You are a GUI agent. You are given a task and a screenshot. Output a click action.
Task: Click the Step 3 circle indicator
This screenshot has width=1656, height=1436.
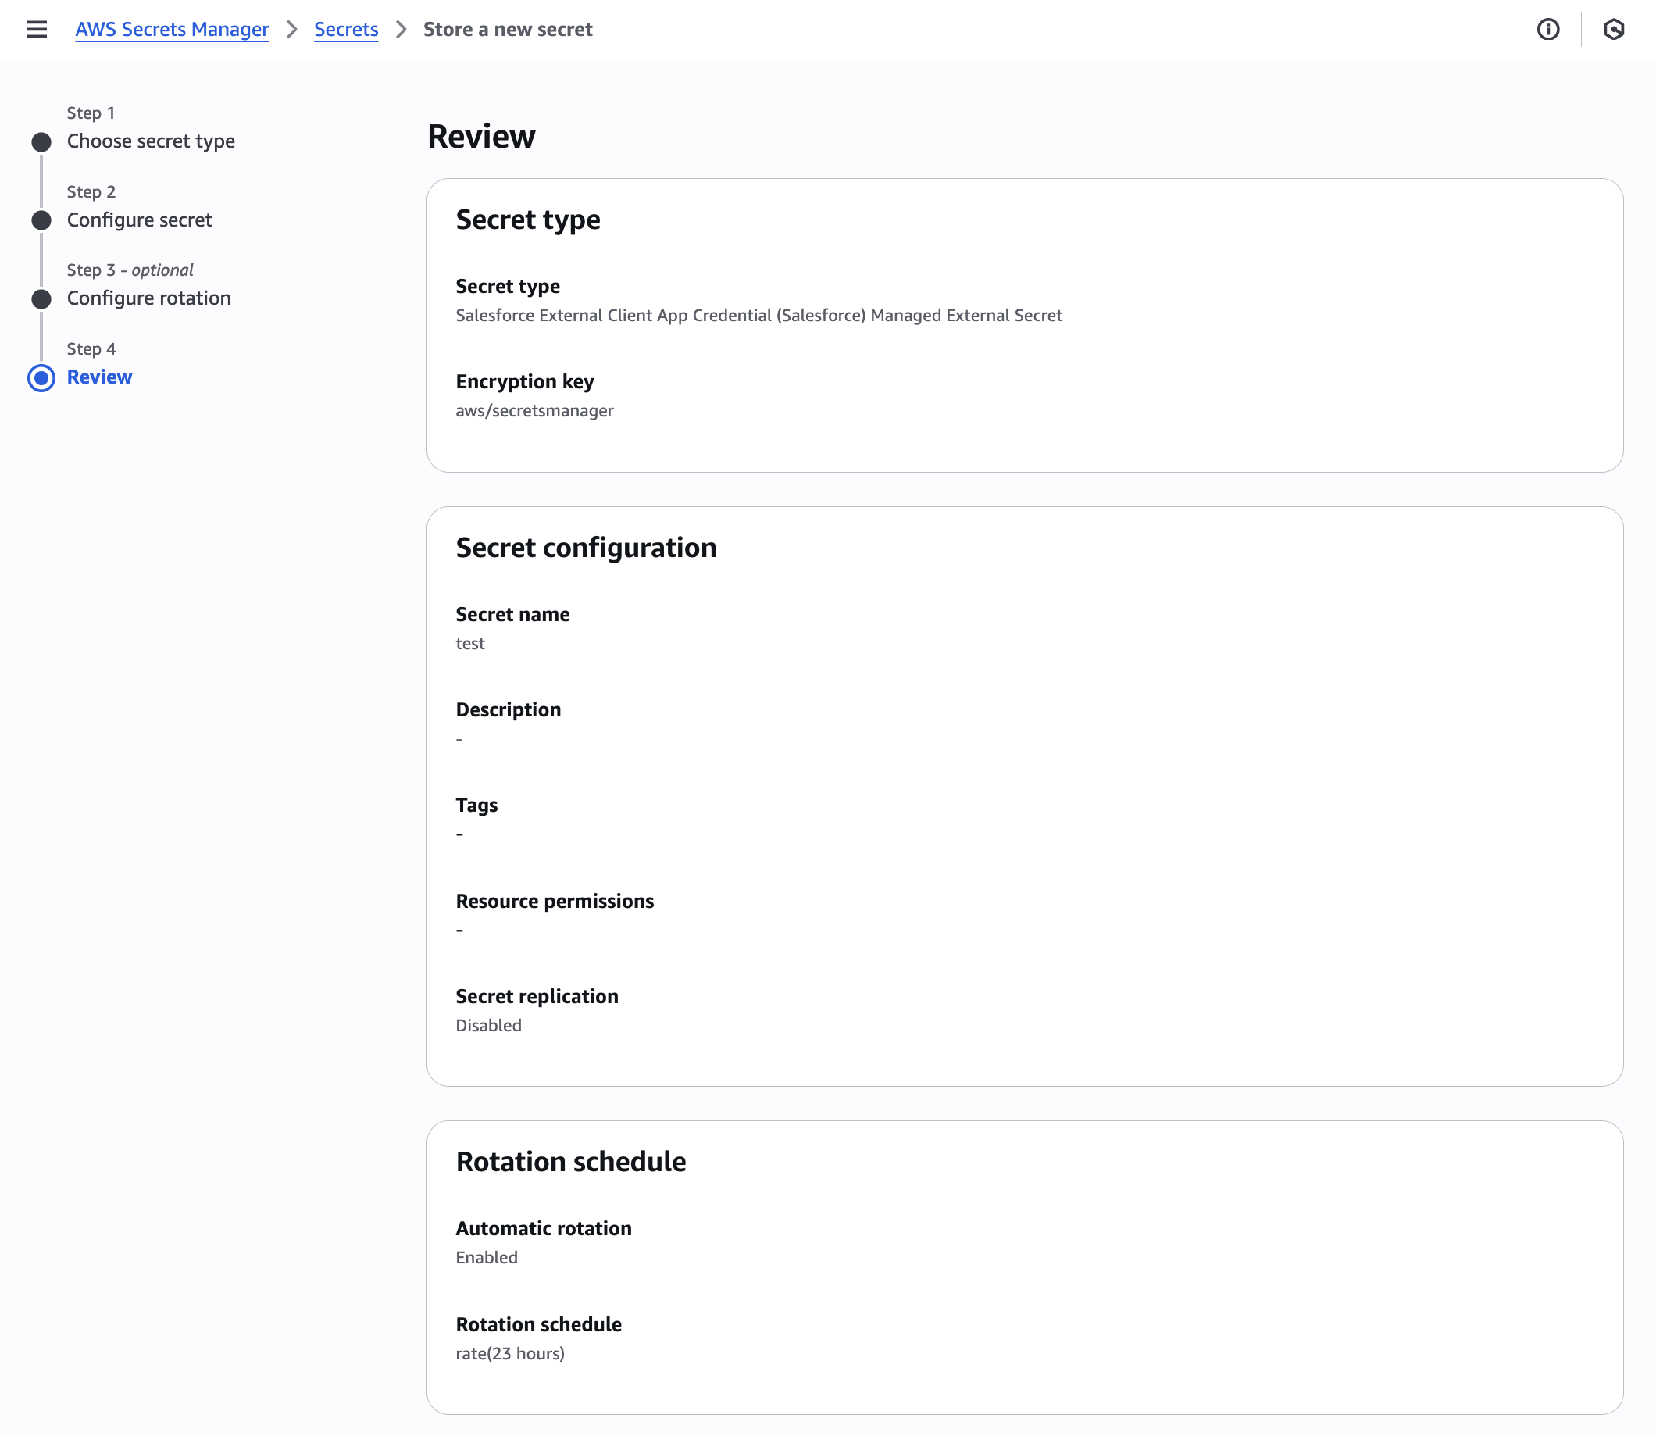point(41,299)
